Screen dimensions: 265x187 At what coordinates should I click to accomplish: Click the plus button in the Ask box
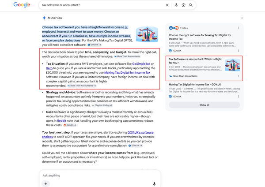click(x=46, y=184)
